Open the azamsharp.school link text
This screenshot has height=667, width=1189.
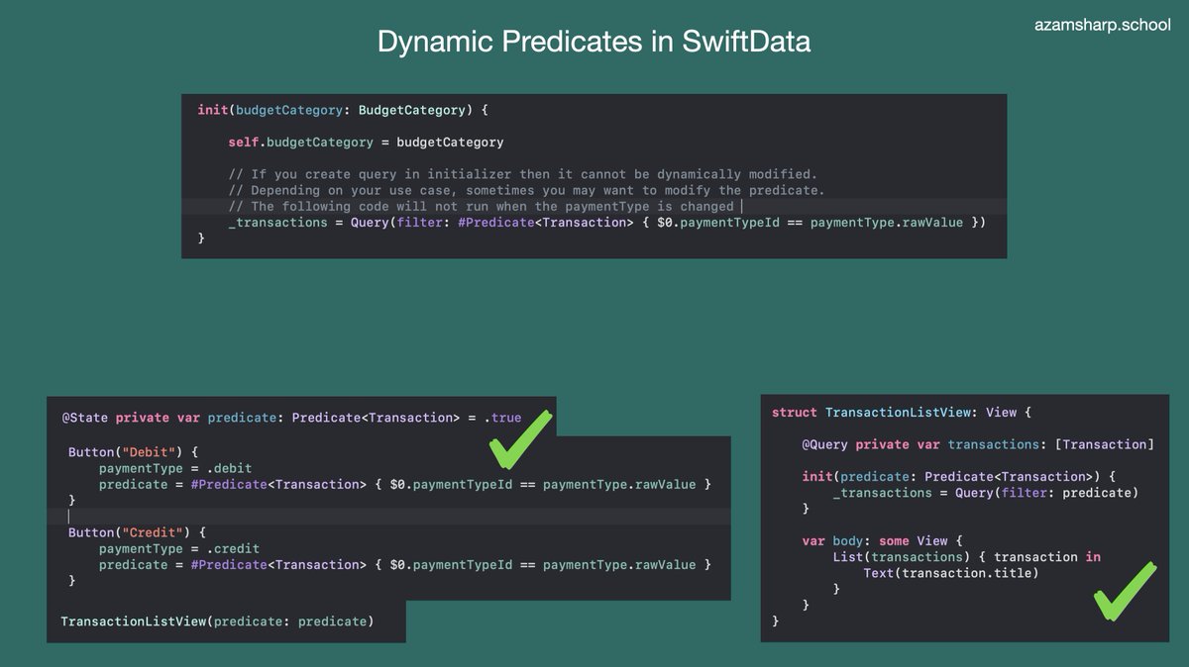point(1102,25)
